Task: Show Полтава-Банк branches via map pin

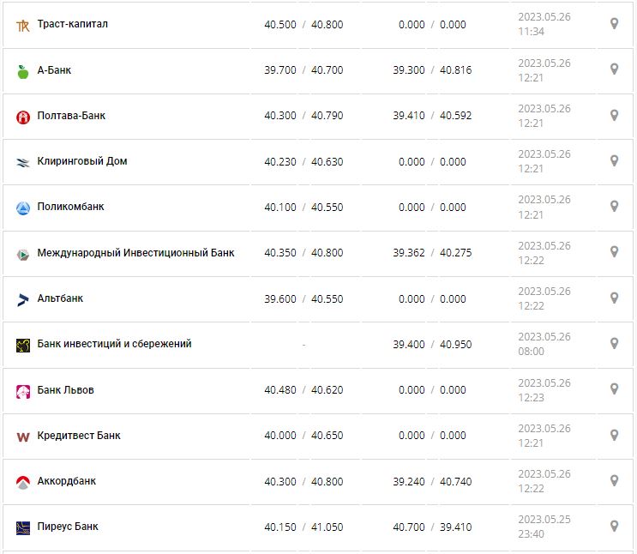Action: (614, 115)
